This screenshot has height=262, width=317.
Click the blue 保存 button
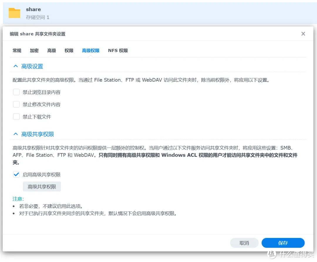point(283,243)
